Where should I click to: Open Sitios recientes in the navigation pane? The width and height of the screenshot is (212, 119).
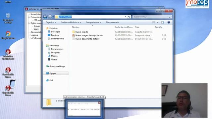[x=57, y=39]
